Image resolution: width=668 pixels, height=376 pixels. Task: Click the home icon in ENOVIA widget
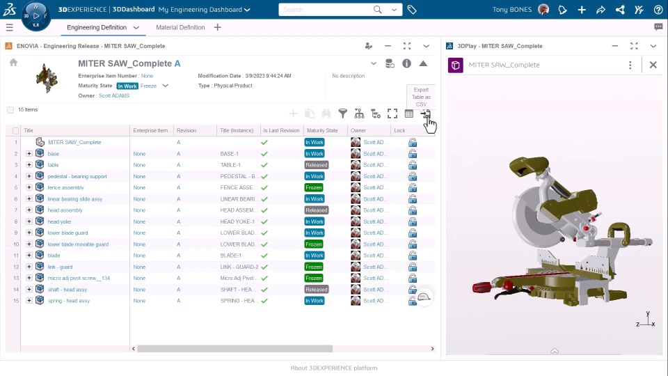coord(14,63)
